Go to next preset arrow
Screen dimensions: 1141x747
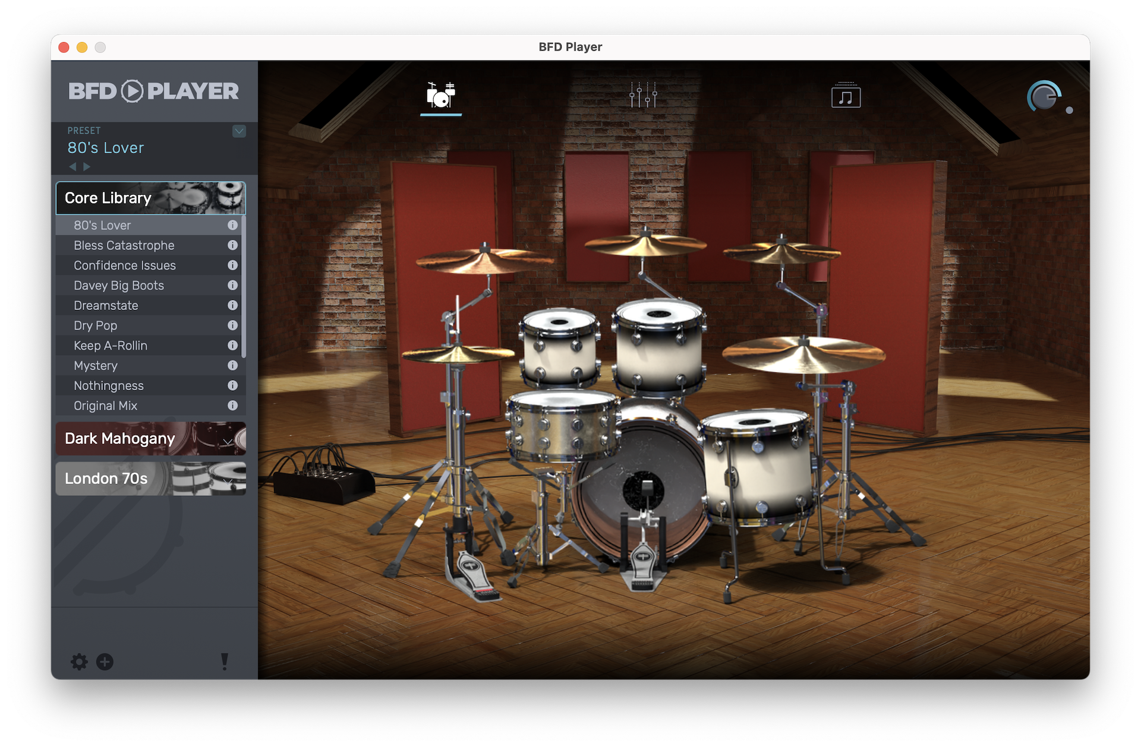[x=87, y=167]
